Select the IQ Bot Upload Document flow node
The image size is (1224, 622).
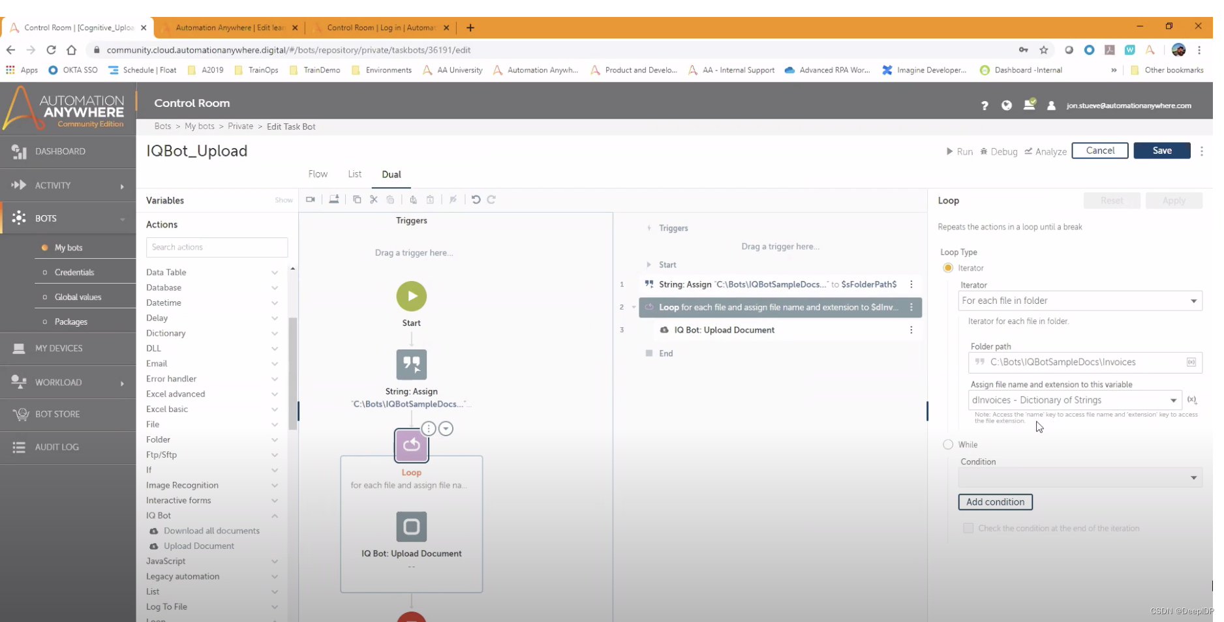coord(412,527)
